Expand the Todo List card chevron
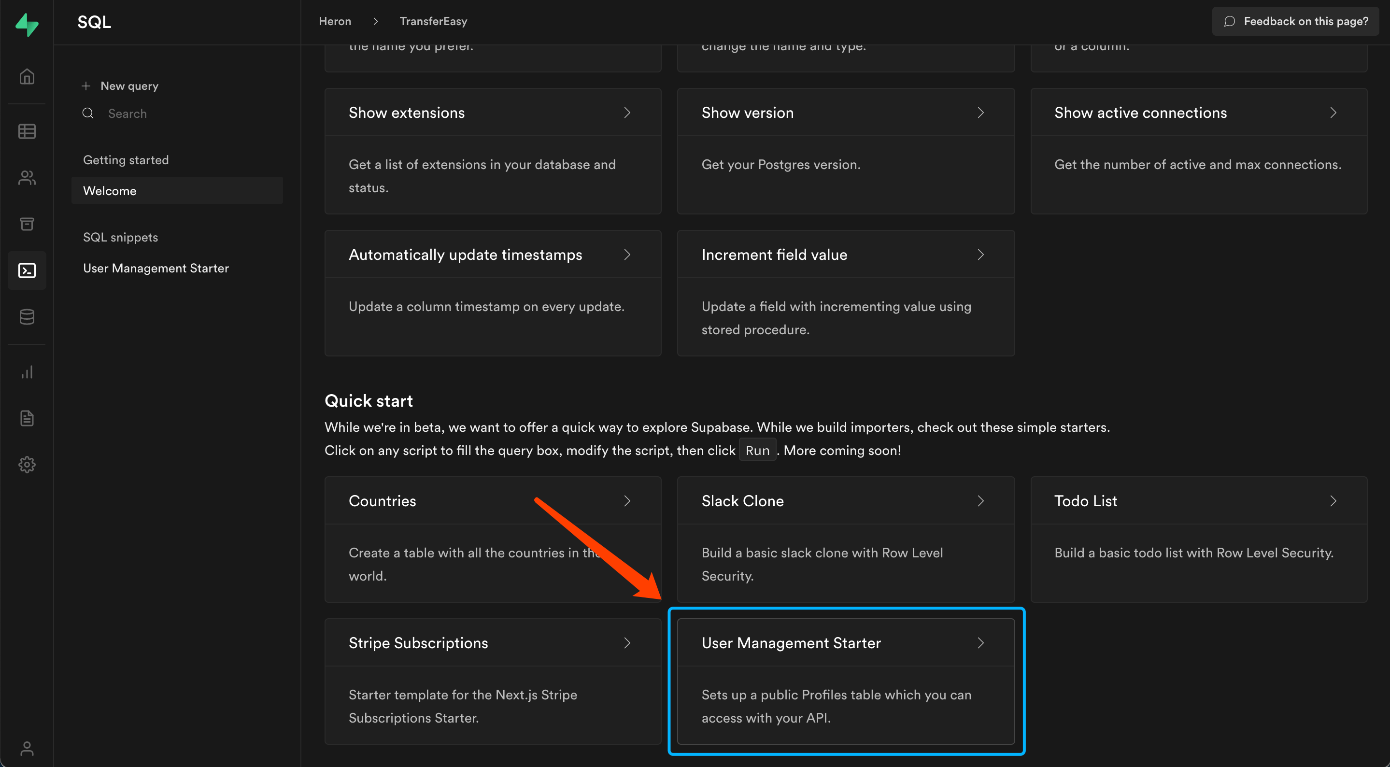 (x=1333, y=501)
